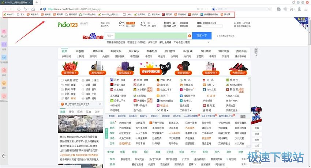Click the 百度一下 search button
Screen dimensions: 311x168
[202, 36]
